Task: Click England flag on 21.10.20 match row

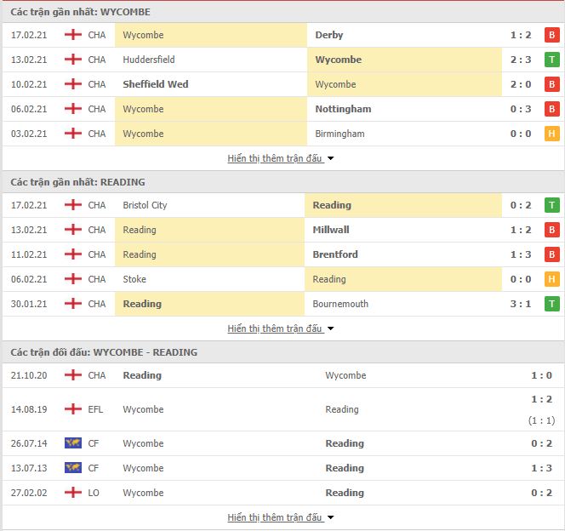Action: point(73,375)
